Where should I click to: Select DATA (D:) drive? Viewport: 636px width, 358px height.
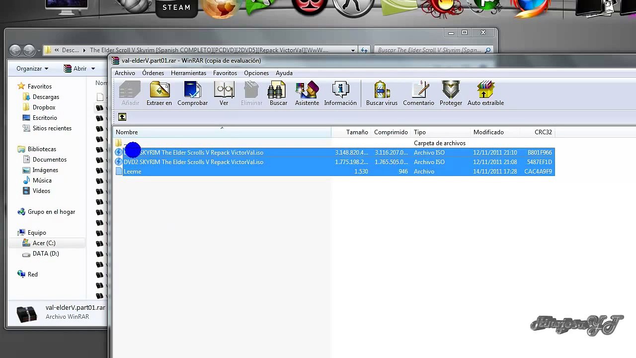[46, 254]
